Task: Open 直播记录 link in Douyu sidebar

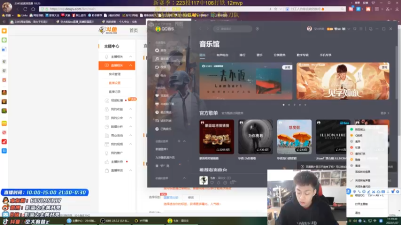Action: coord(115,91)
